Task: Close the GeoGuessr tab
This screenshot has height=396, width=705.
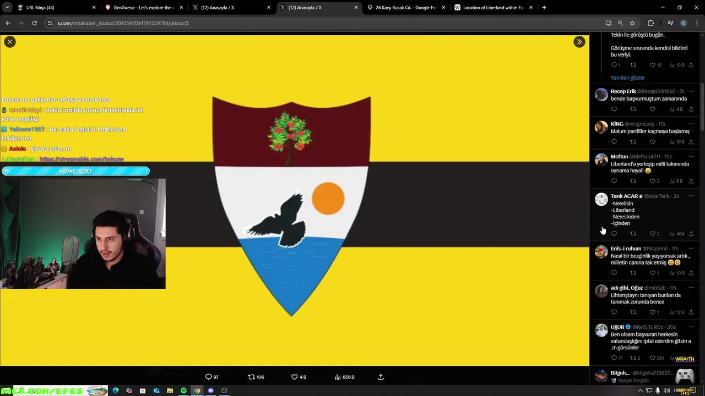Action: coord(181,8)
